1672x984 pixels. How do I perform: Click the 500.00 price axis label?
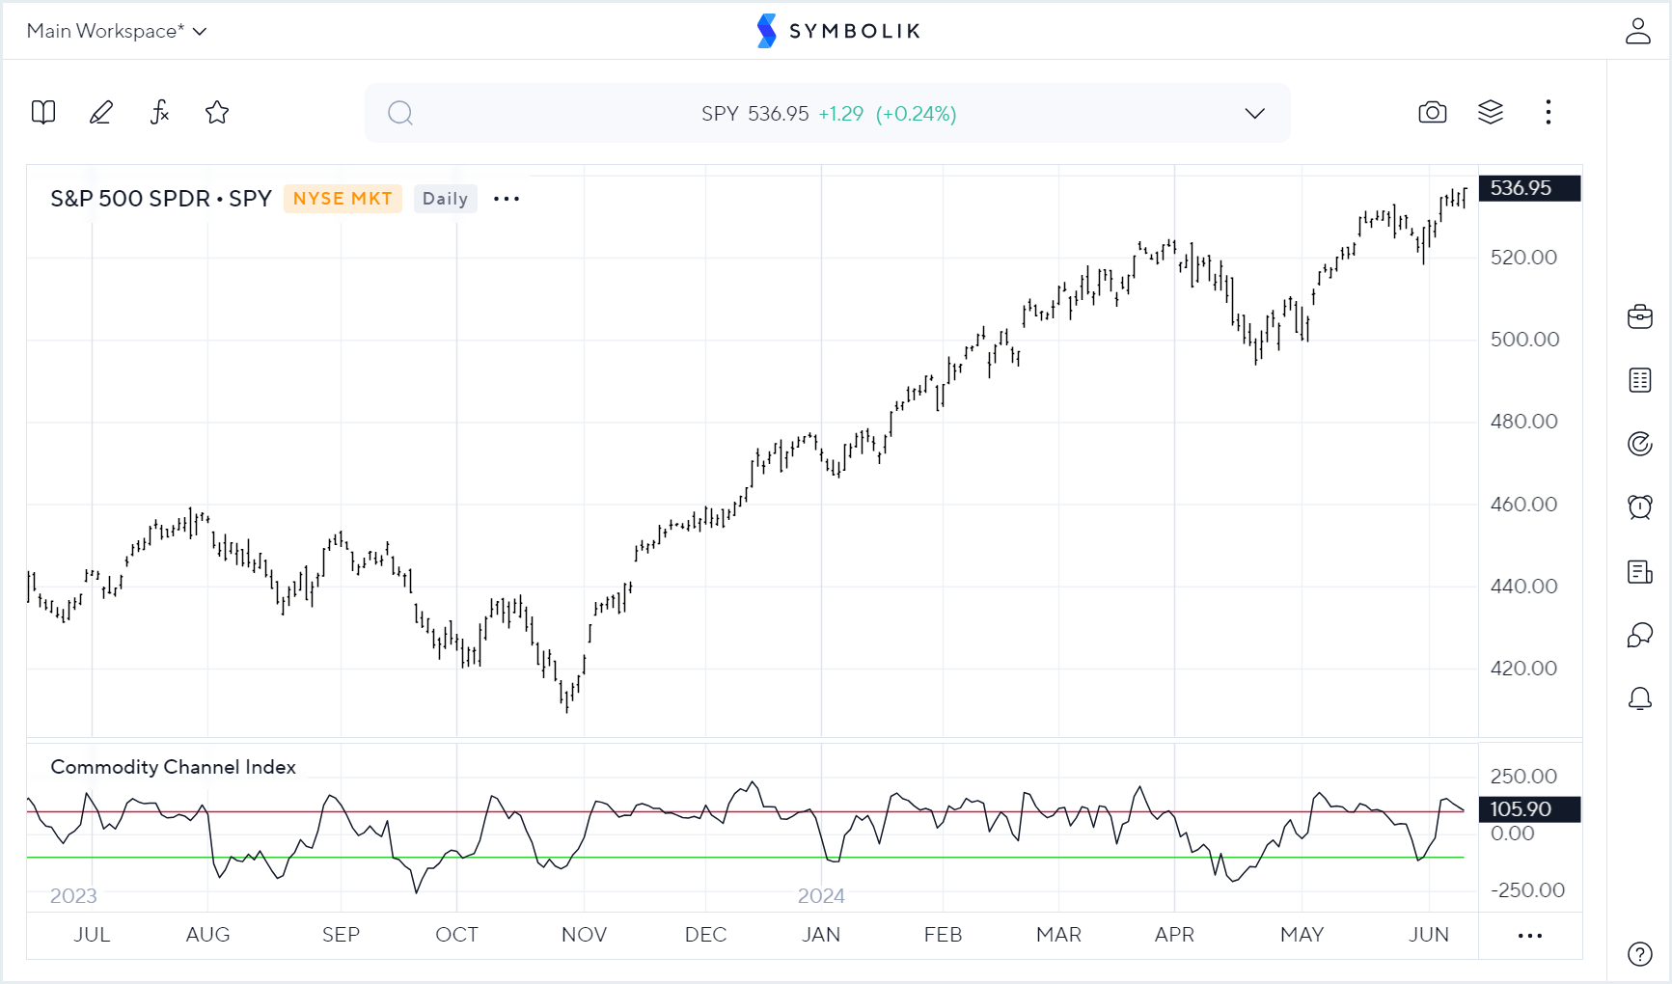[1524, 340]
